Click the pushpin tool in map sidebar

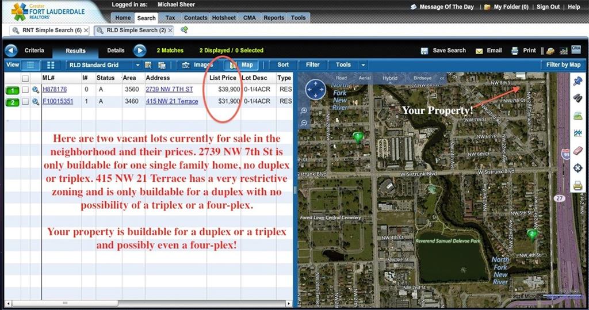point(577,82)
